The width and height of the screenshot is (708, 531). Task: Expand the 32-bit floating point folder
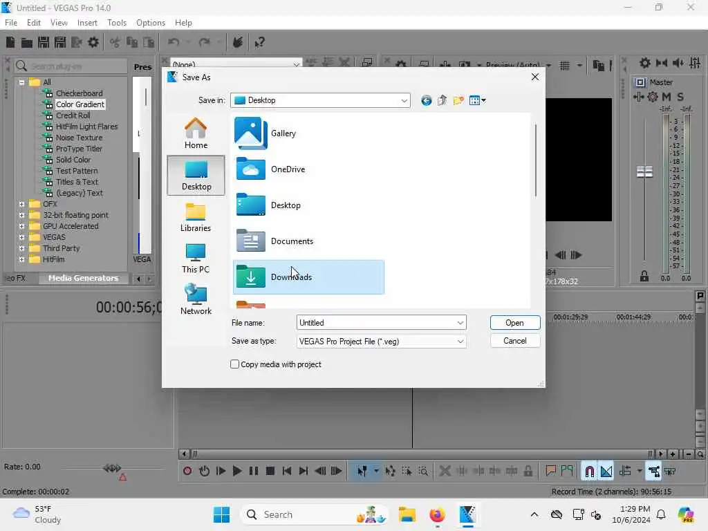pos(21,215)
